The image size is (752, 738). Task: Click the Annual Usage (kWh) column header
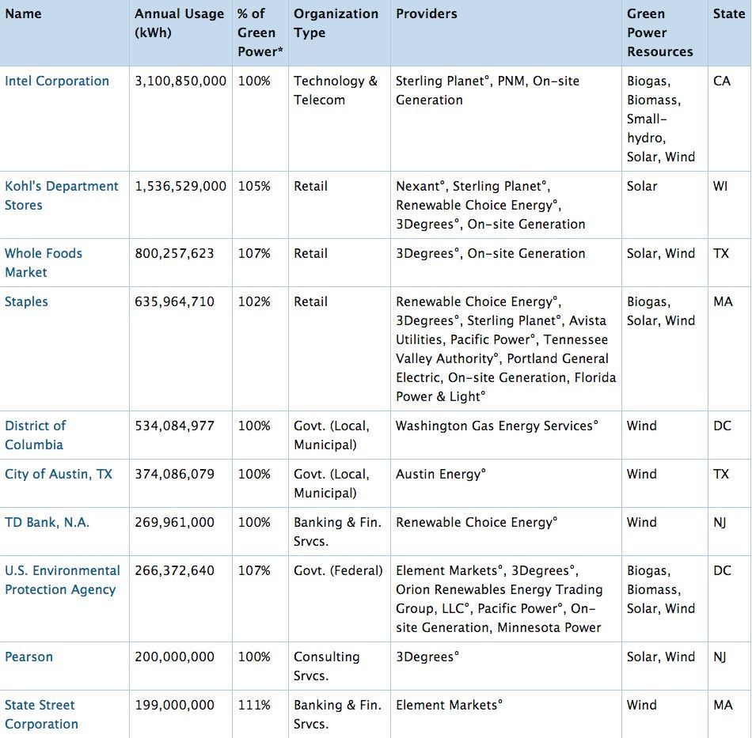click(x=180, y=32)
